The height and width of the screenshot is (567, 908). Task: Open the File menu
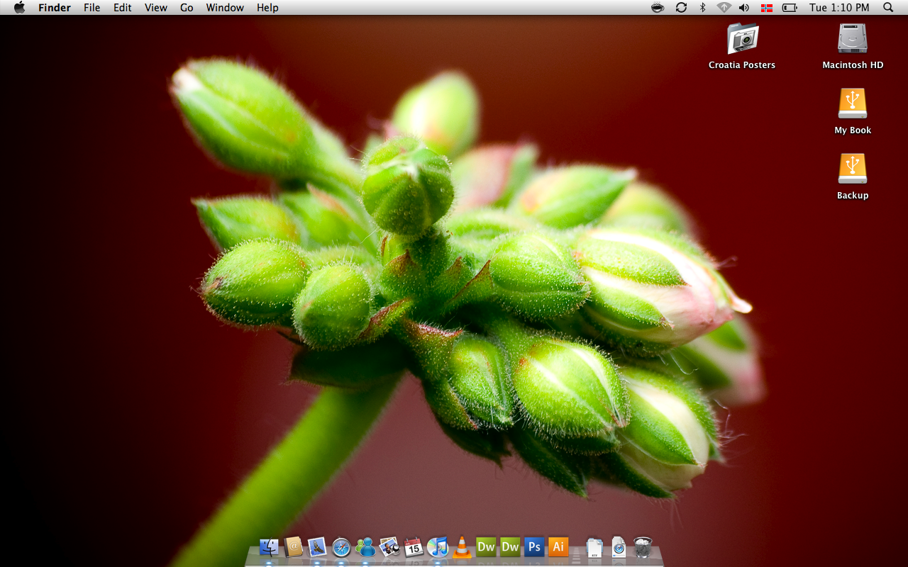click(92, 8)
